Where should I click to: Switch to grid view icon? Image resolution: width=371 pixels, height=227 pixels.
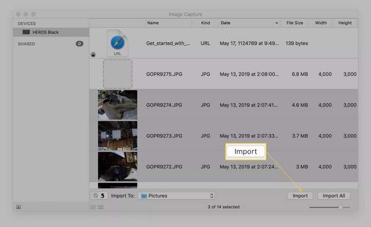click(x=101, y=207)
